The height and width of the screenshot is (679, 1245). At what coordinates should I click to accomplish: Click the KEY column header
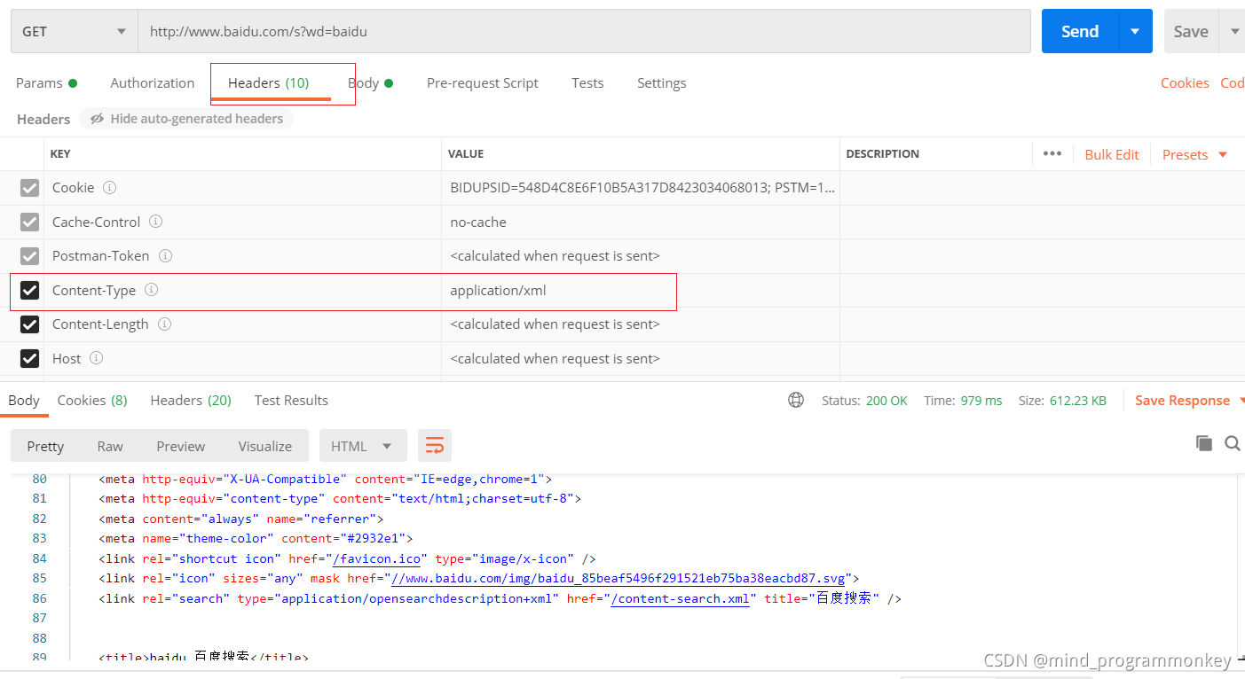(x=60, y=154)
